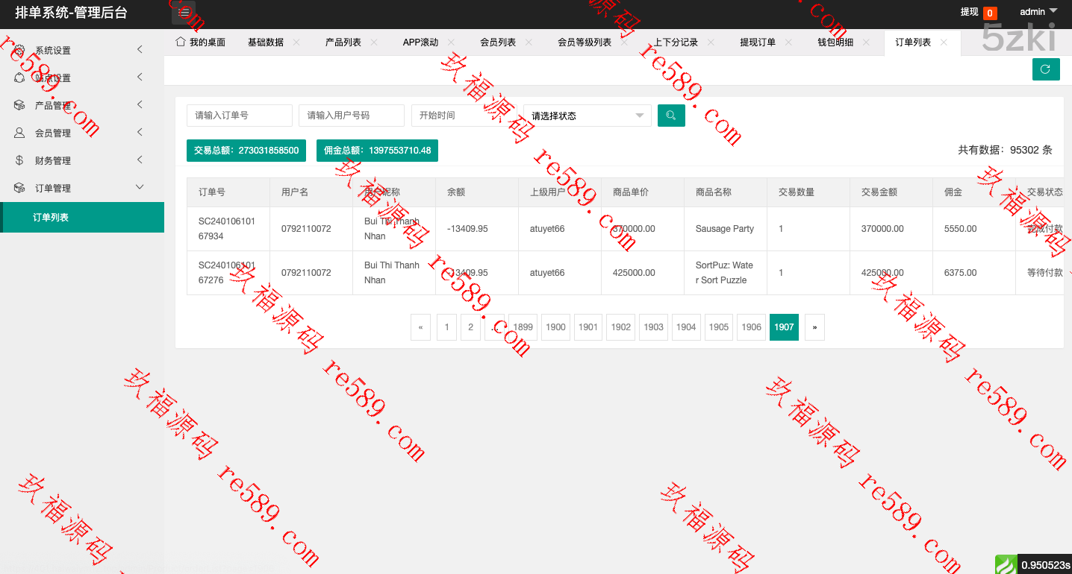Image resolution: width=1072 pixels, height=574 pixels.
Task: Click the 开始时间 date field
Action: click(x=463, y=116)
